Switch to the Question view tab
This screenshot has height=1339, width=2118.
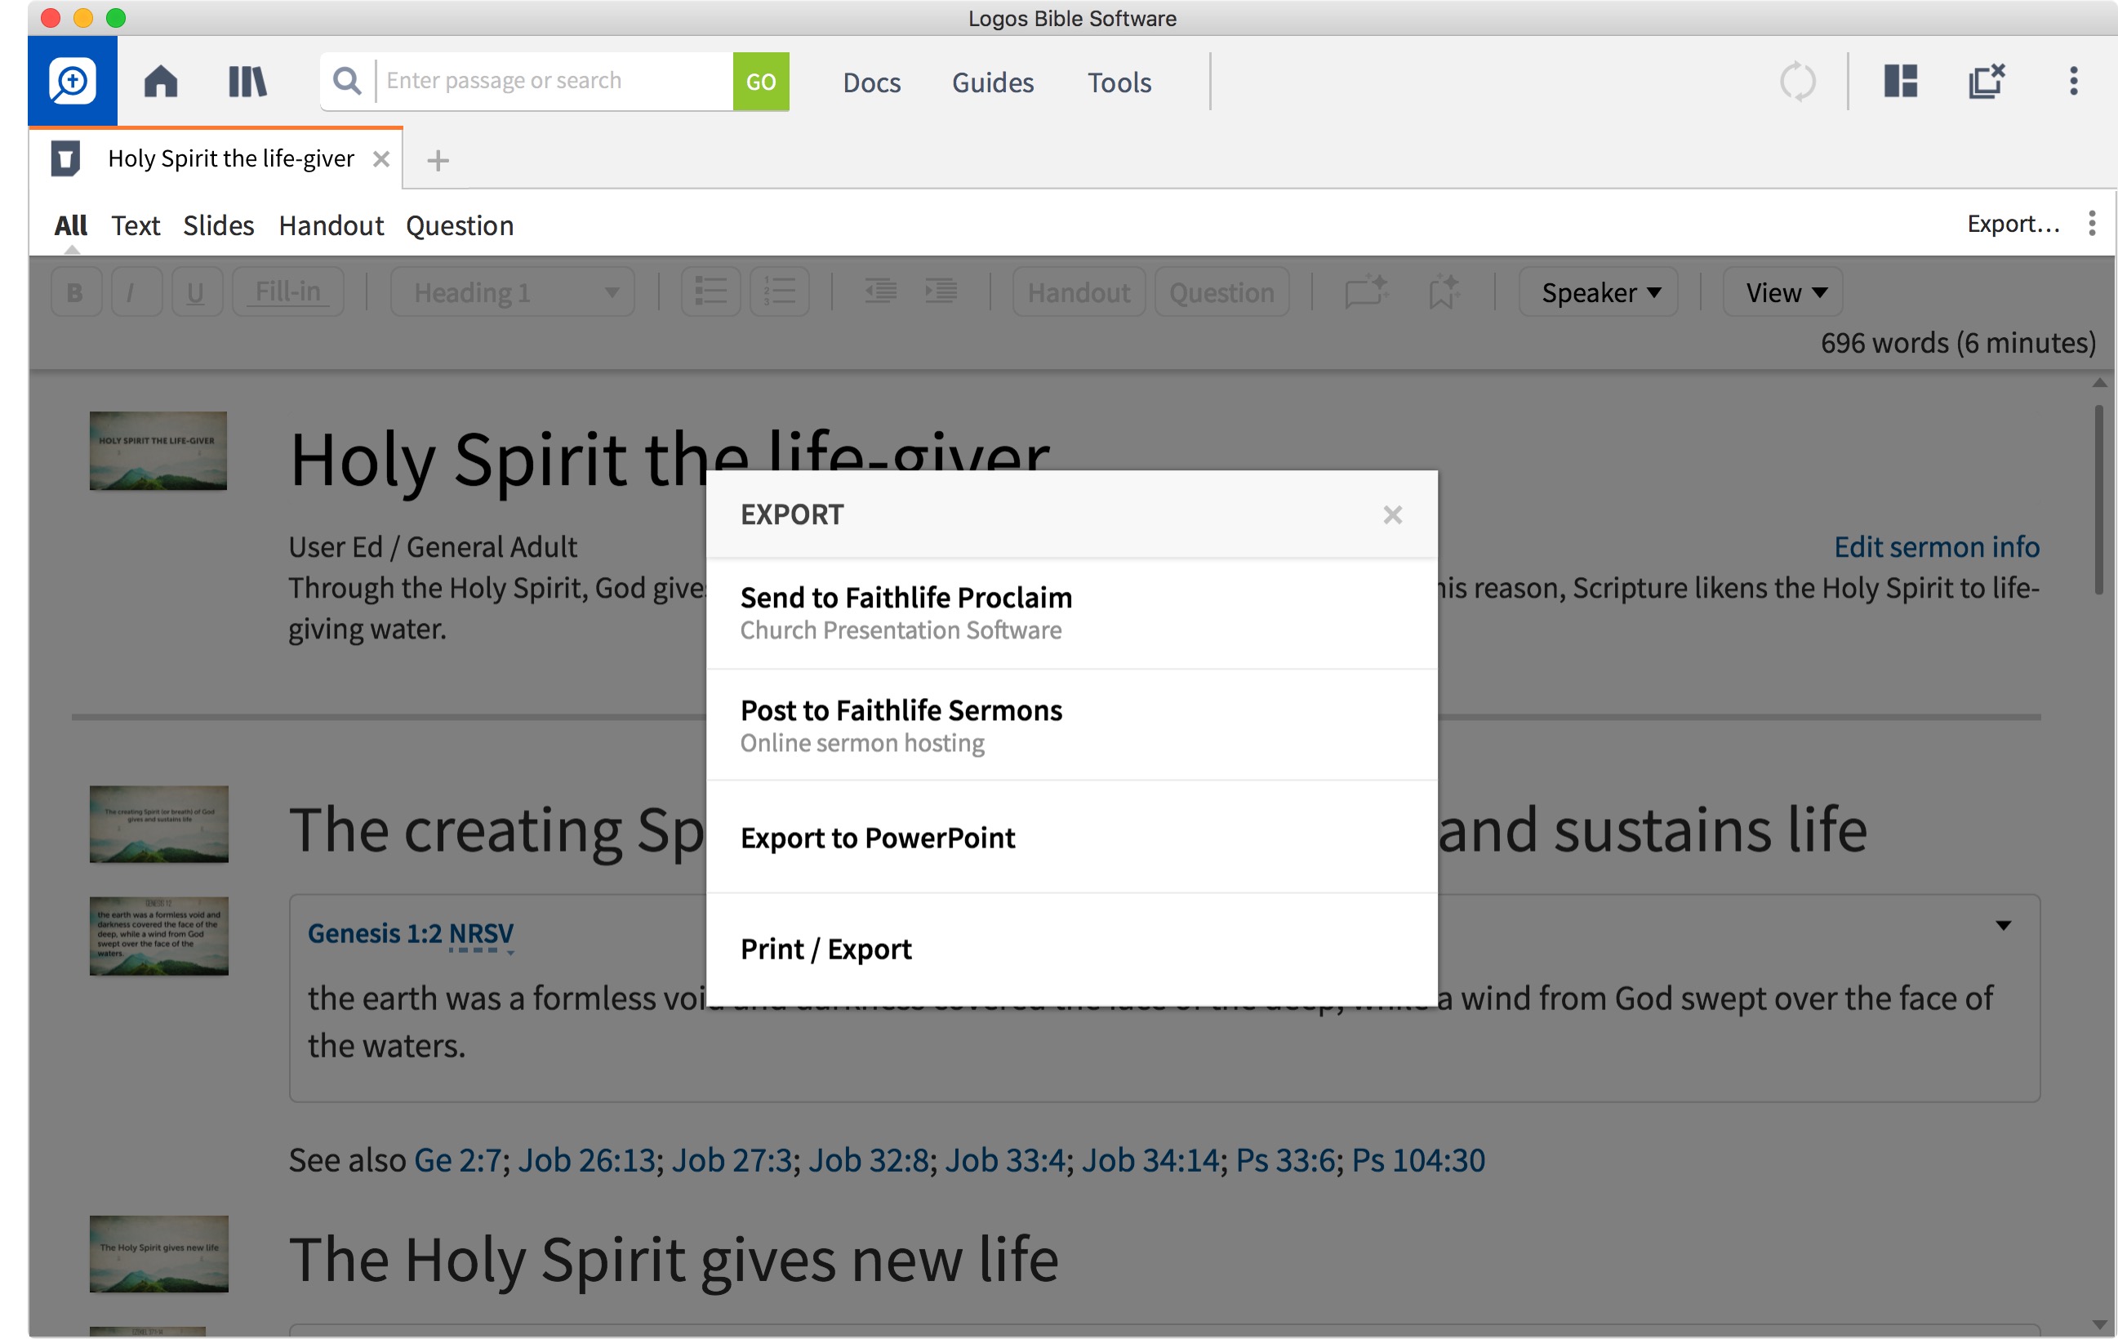tap(459, 225)
